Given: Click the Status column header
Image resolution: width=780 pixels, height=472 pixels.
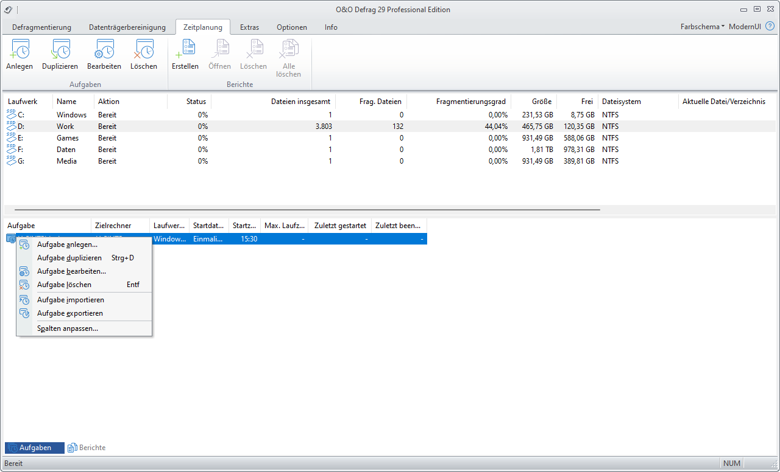Looking at the screenshot, I should pyautogui.click(x=190, y=102).
